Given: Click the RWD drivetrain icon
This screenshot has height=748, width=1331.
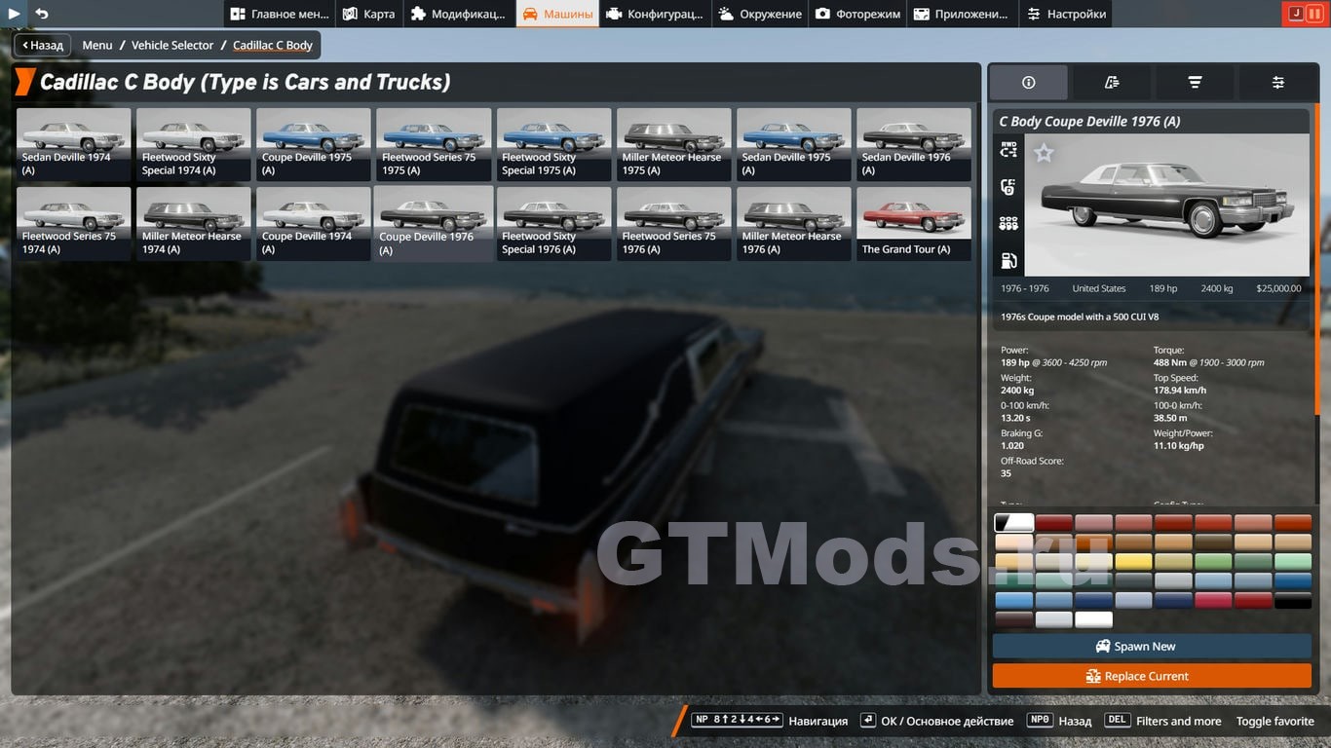Looking at the screenshot, I should (1008, 150).
